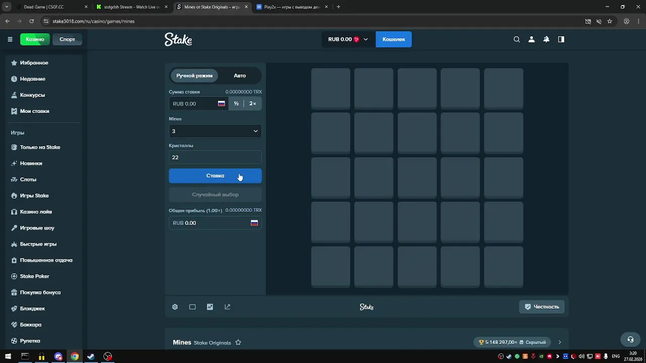Bookmark this page star icon
The height and width of the screenshot is (363, 646).
610,21
